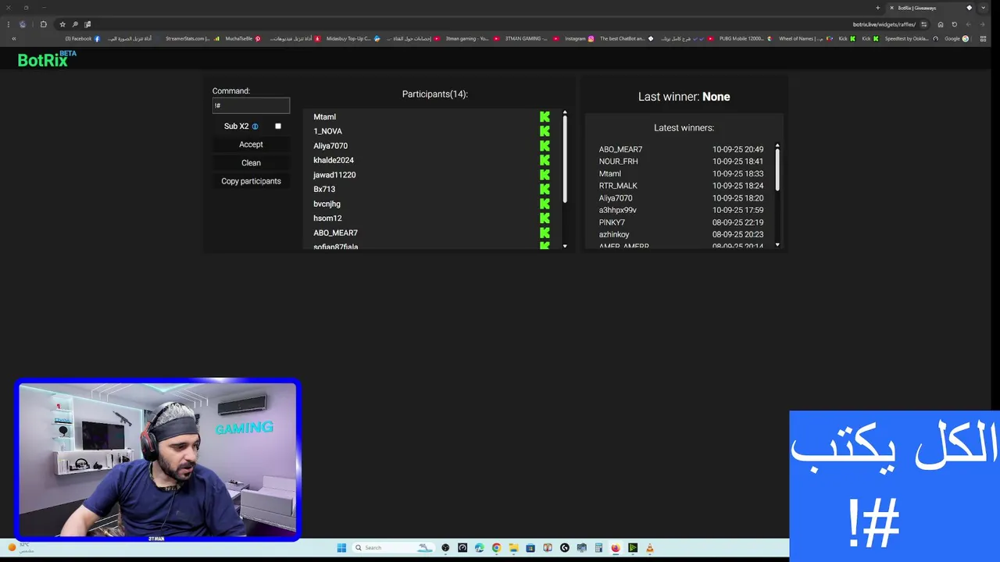Click the Kick icon beside khalde2024
Screen dimensions: 1000x562
tap(545, 160)
